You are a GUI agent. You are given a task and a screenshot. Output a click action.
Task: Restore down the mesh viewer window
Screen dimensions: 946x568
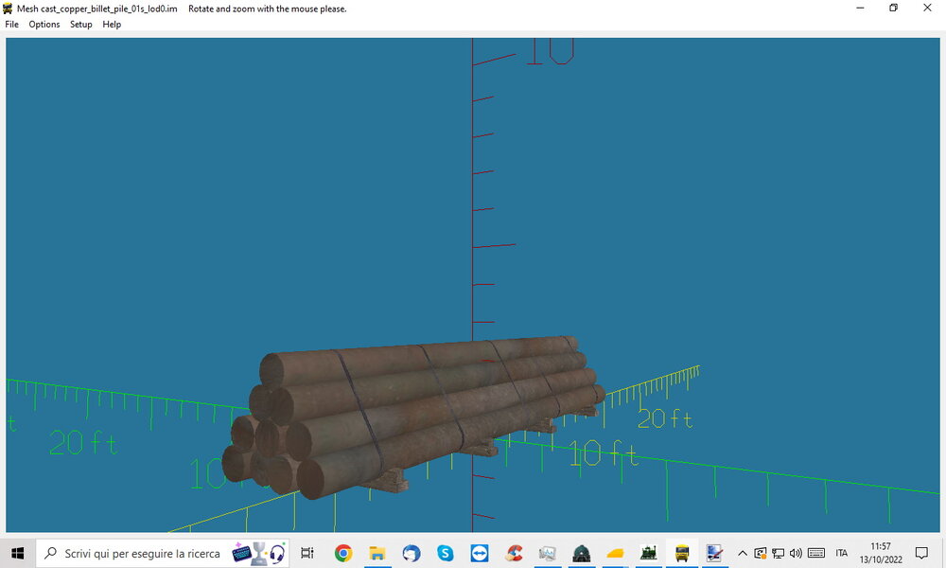click(894, 8)
